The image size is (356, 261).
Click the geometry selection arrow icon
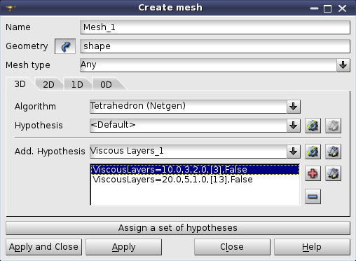click(65, 46)
